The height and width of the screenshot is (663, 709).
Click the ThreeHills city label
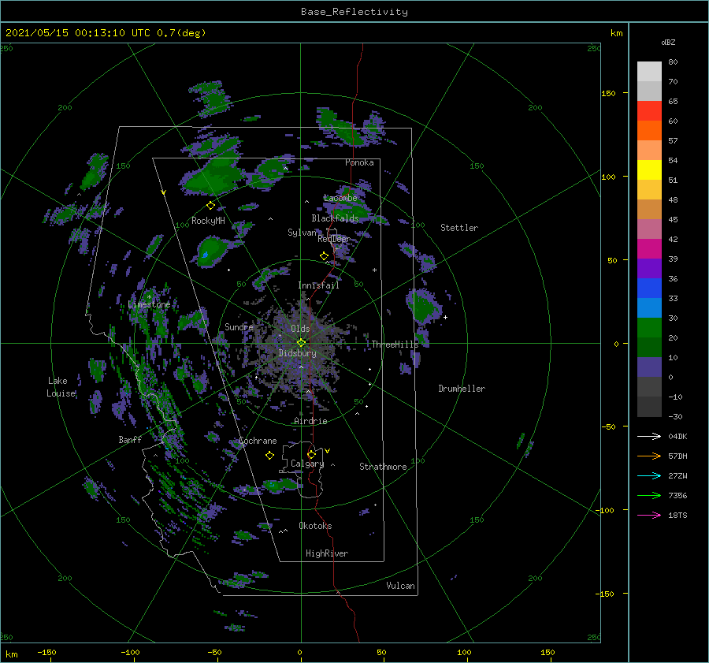click(395, 345)
